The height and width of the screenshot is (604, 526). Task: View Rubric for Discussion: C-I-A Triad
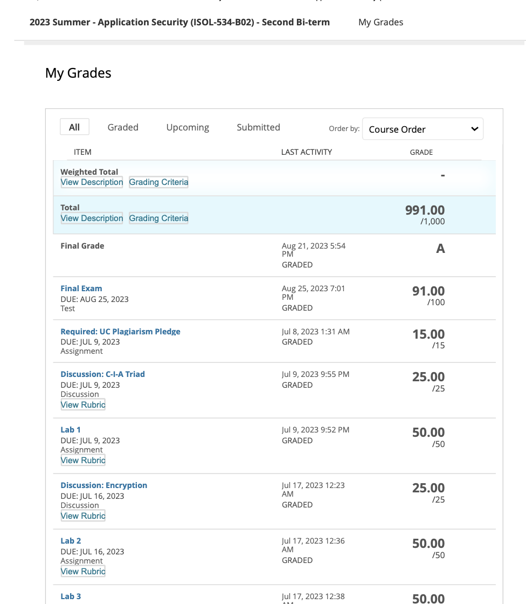click(x=83, y=405)
